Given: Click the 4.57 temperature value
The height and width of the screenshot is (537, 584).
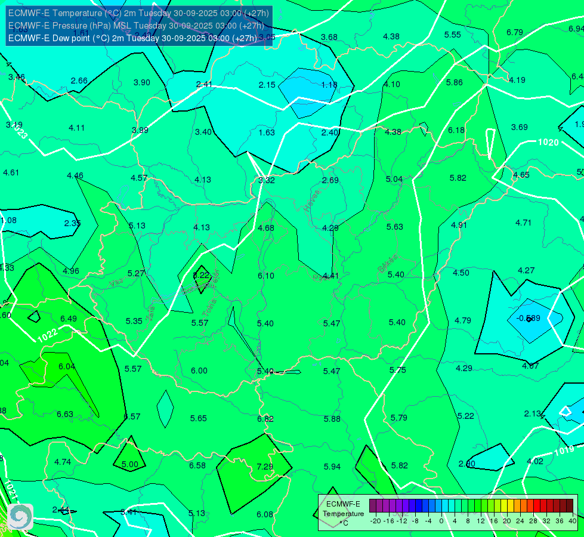Looking at the screenshot, I should pos(140,178).
